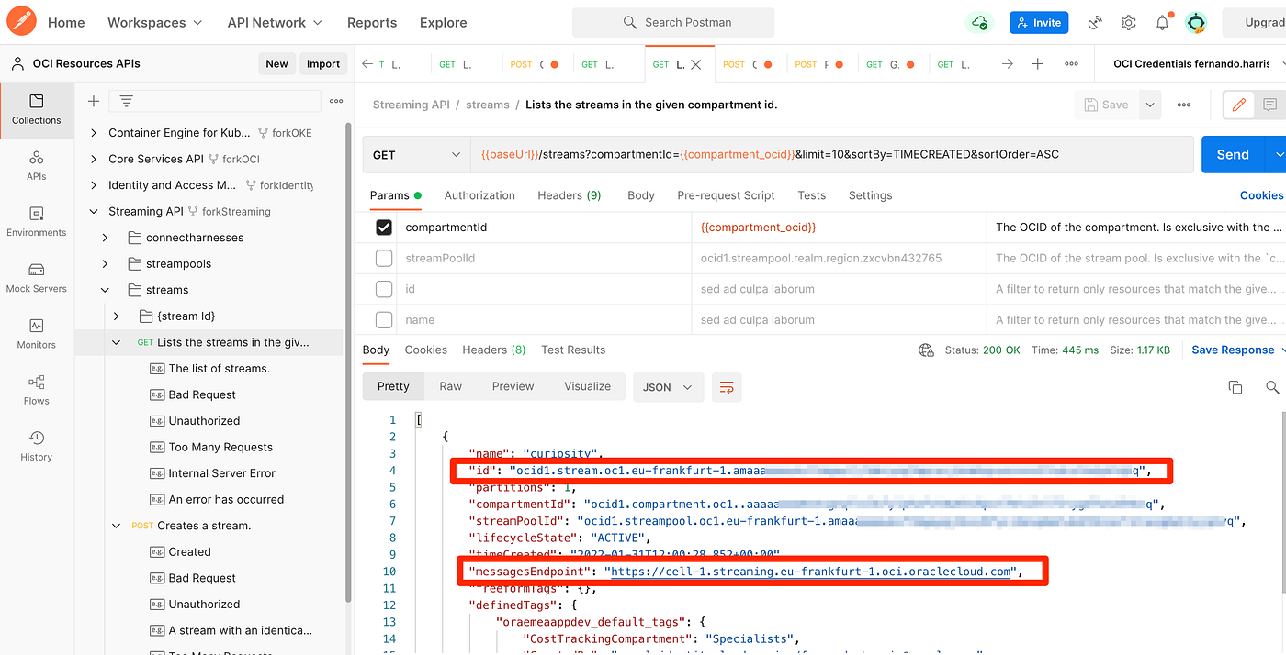
Task: Switch response view to Raw
Action: [x=450, y=386]
